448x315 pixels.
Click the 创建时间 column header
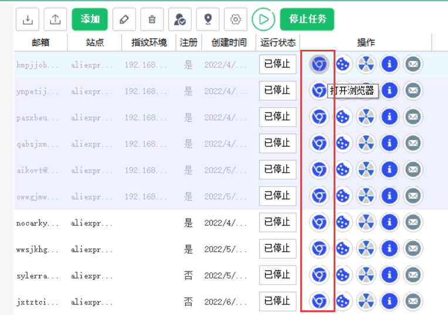(x=229, y=43)
